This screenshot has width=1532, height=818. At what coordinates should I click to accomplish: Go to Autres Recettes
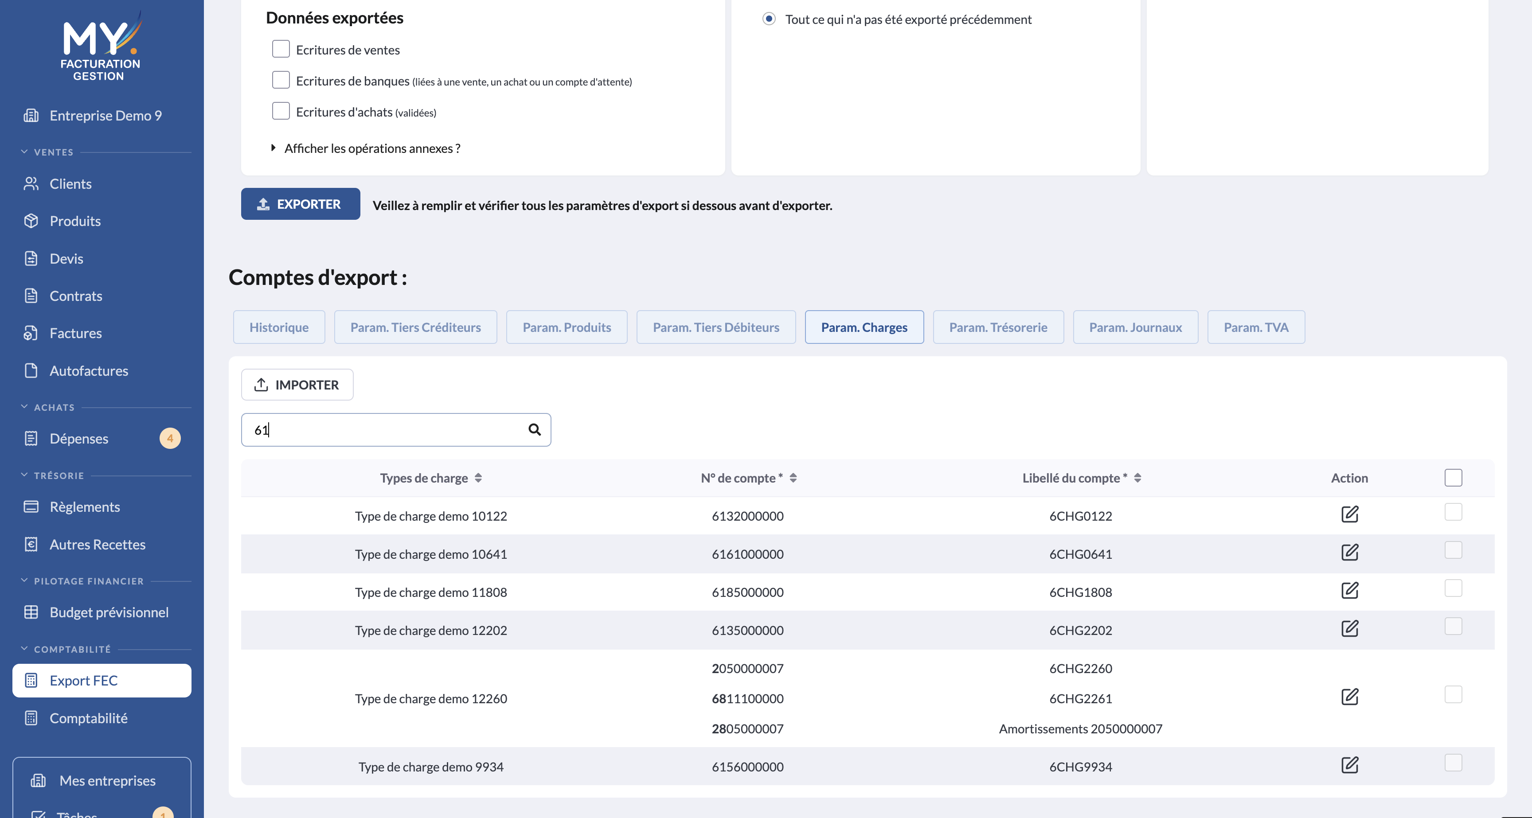[98, 545]
